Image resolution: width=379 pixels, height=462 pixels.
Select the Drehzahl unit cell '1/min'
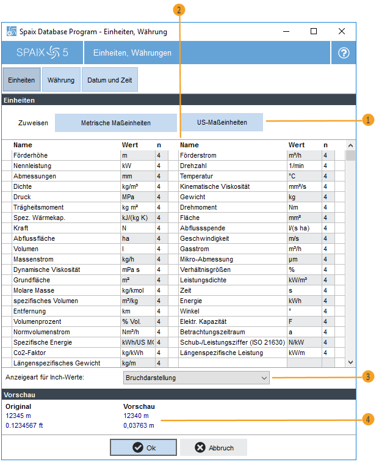pyautogui.click(x=305, y=166)
